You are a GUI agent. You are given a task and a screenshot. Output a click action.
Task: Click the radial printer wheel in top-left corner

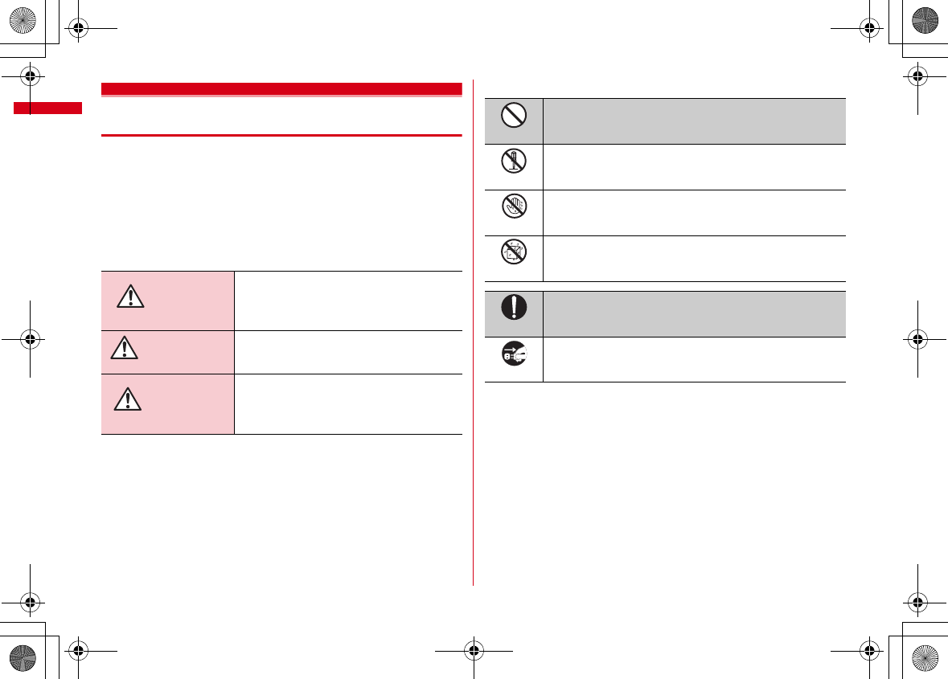click(x=18, y=18)
